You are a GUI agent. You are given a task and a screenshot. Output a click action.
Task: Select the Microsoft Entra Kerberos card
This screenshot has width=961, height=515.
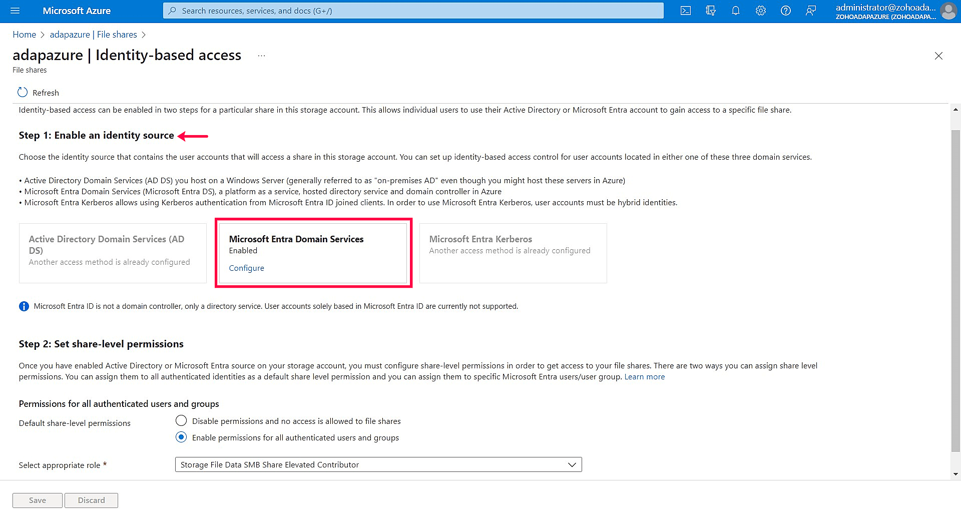[513, 253]
